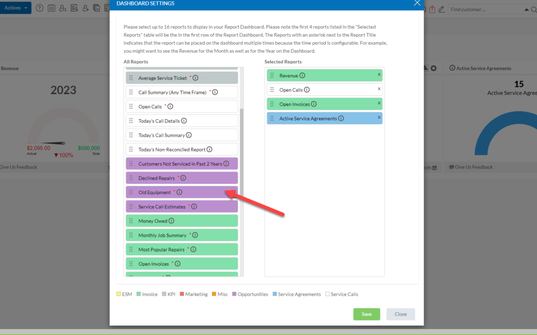
Task: Click the Save button
Action: [x=366, y=314]
